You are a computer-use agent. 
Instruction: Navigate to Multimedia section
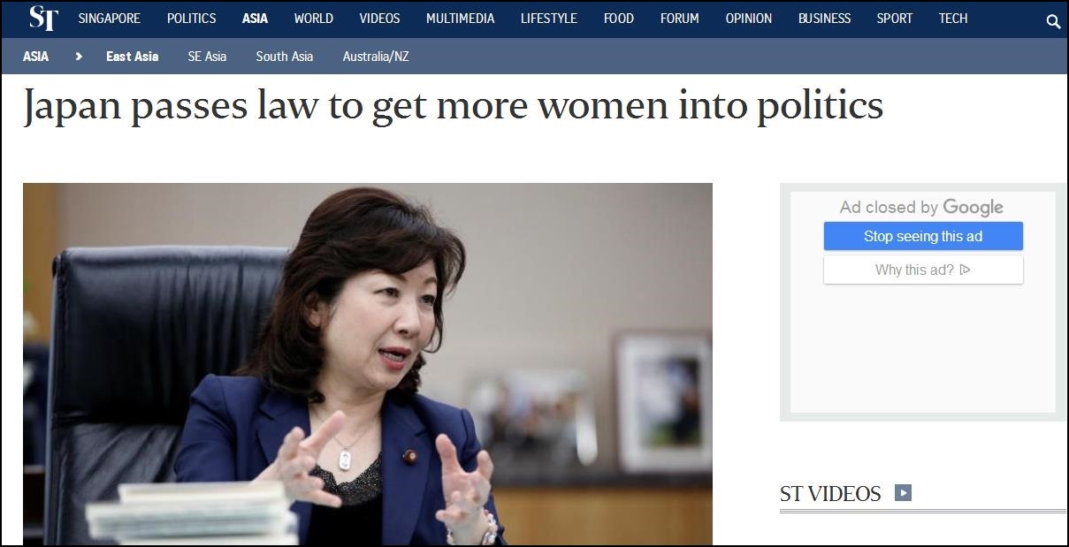[461, 19]
